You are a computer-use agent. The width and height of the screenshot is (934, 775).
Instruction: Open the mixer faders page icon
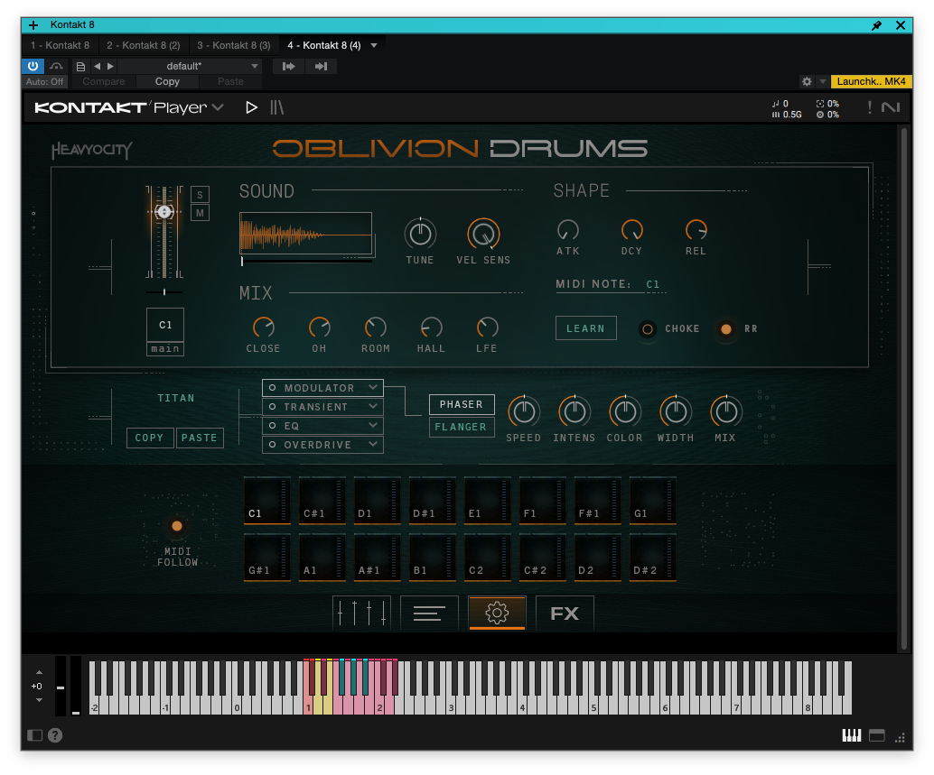pos(361,614)
